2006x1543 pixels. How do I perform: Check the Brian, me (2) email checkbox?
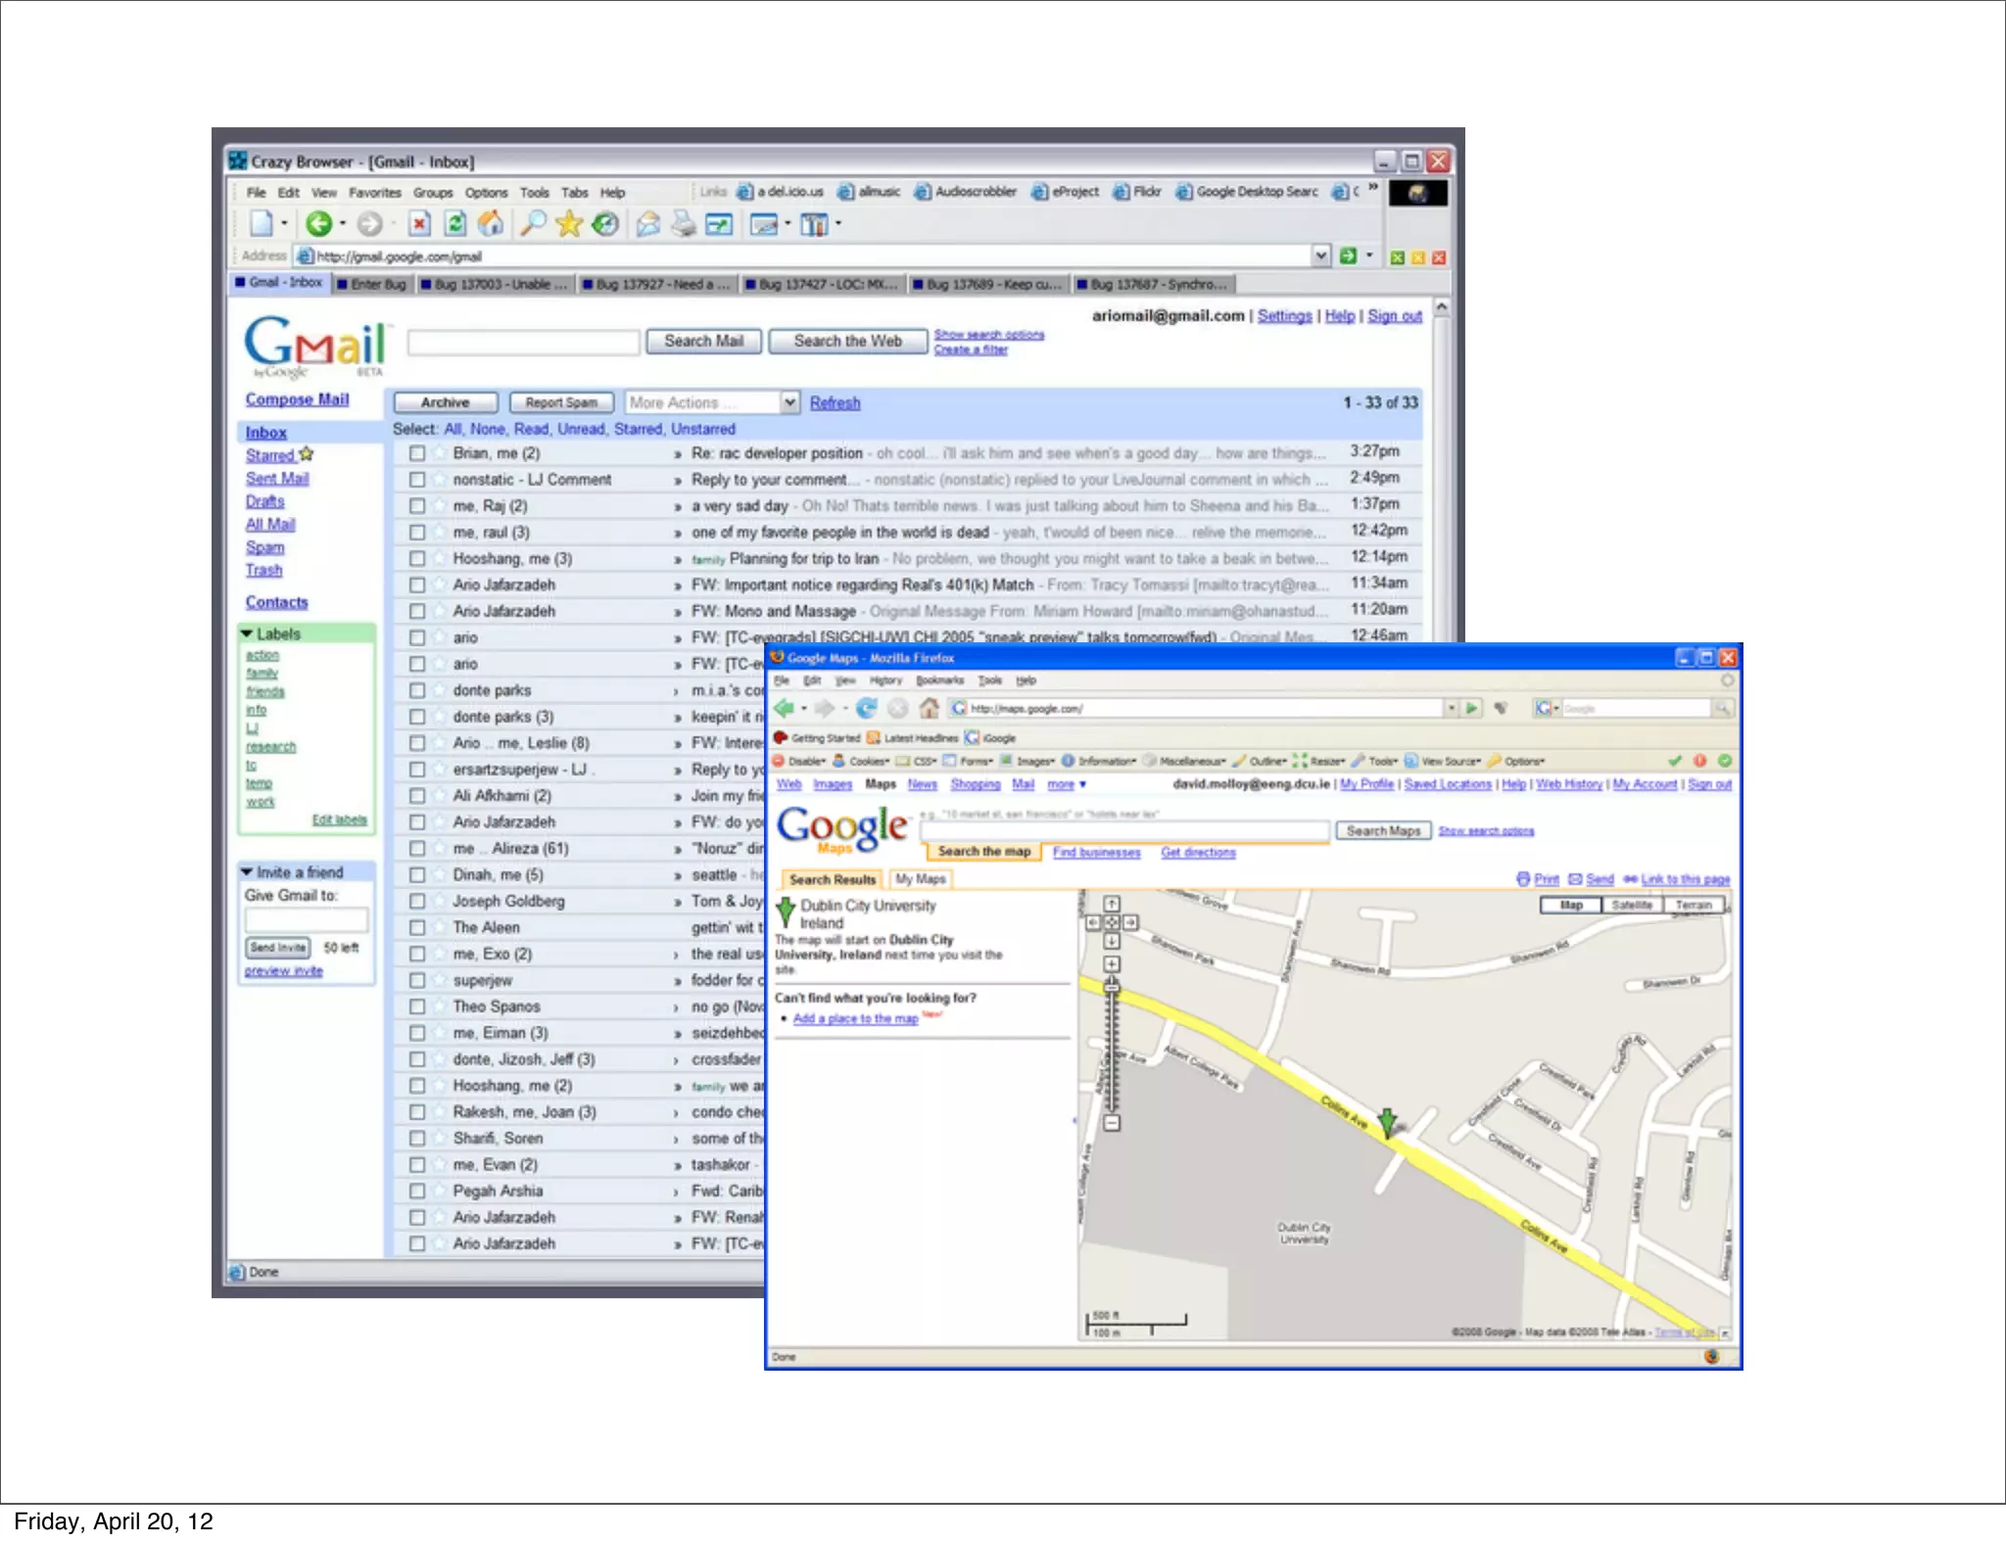coord(417,453)
